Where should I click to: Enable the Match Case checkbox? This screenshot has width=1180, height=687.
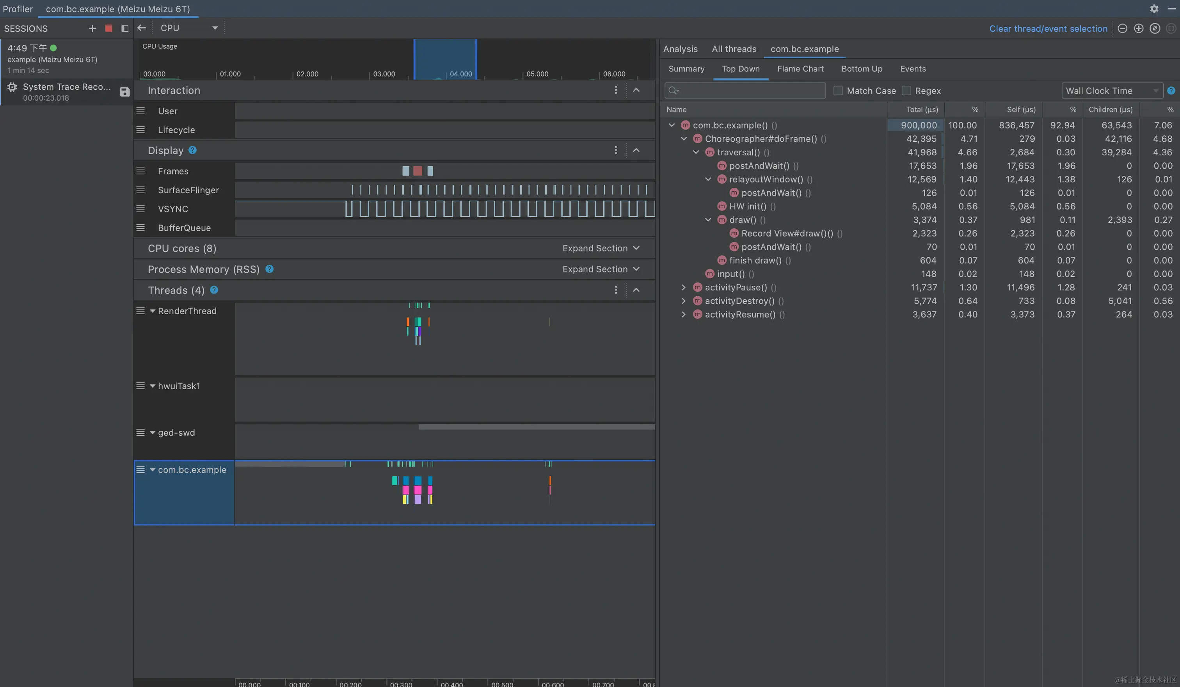point(838,91)
